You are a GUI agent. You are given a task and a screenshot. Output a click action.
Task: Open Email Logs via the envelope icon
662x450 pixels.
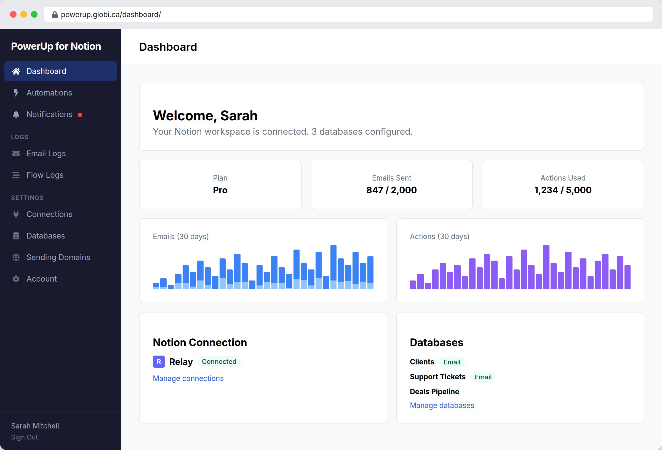(x=16, y=153)
